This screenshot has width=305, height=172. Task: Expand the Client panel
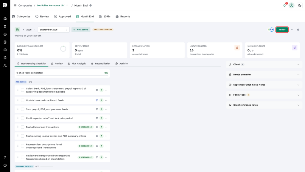click(x=264, y=64)
